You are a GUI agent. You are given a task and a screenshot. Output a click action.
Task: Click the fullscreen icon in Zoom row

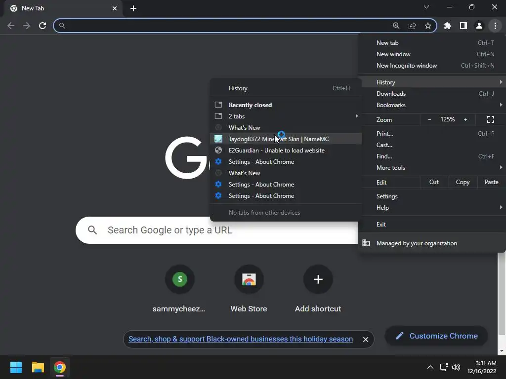pos(491,119)
